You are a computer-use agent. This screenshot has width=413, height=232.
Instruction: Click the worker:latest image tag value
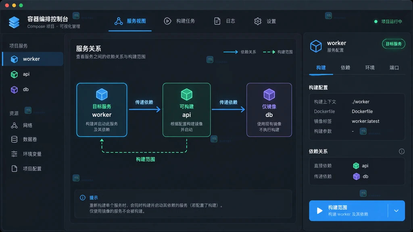(x=365, y=121)
